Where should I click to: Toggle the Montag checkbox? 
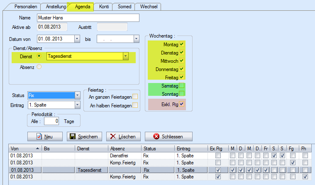click(x=182, y=44)
